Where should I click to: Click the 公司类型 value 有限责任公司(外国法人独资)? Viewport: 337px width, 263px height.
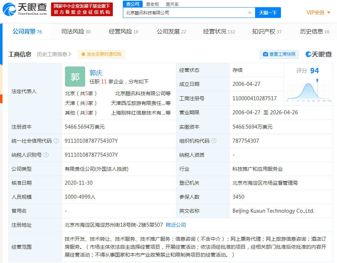[x=97, y=169]
